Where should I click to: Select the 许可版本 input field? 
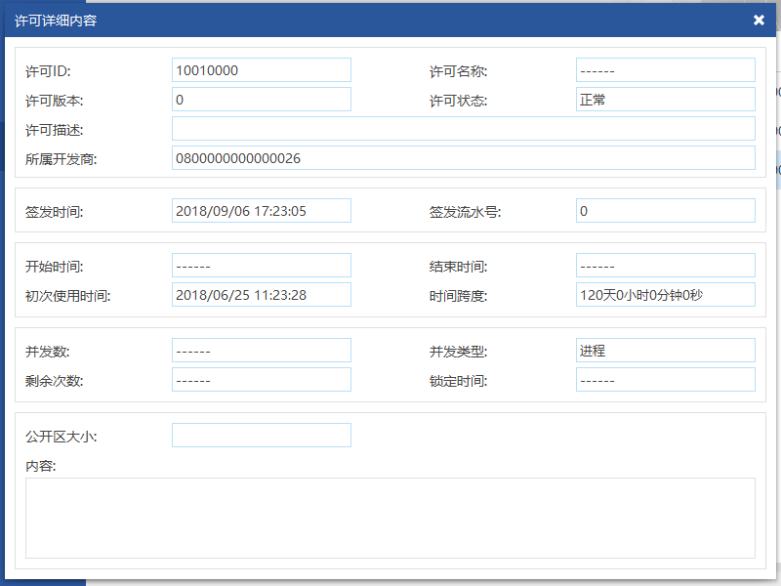pyautogui.click(x=261, y=100)
